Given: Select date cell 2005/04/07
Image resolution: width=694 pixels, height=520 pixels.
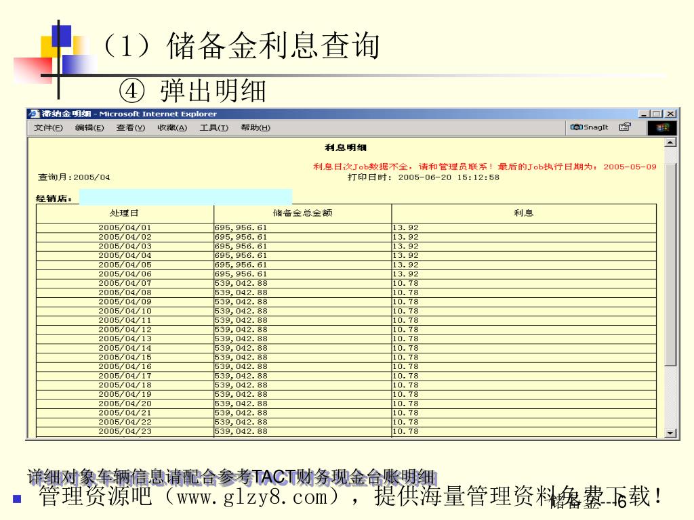Looking at the screenshot, I should (x=125, y=284).
